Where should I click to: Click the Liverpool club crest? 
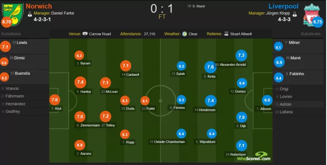[312, 14]
